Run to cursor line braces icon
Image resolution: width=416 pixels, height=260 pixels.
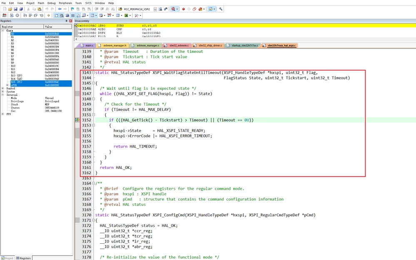click(x=41, y=15)
